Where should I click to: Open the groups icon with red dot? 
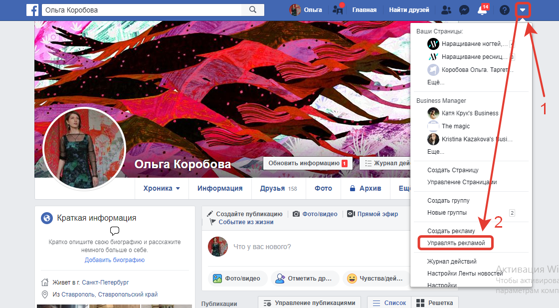[x=338, y=9]
